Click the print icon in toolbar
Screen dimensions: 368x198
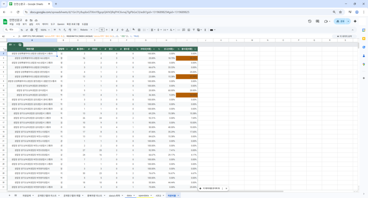32,30
